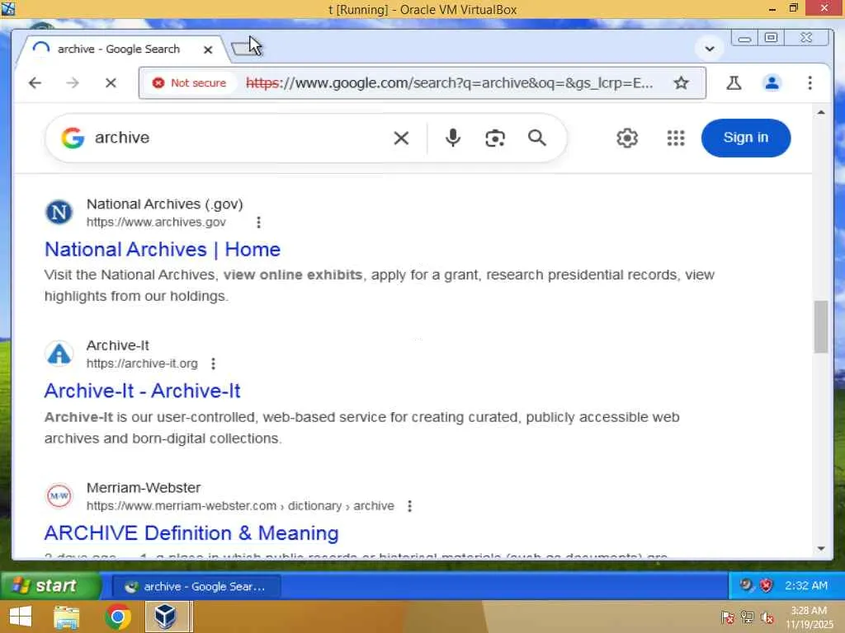Image resolution: width=845 pixels, height=633 pixels.
Task: Click the host clock showing 3:28 AM
Action: click(809, 617)
